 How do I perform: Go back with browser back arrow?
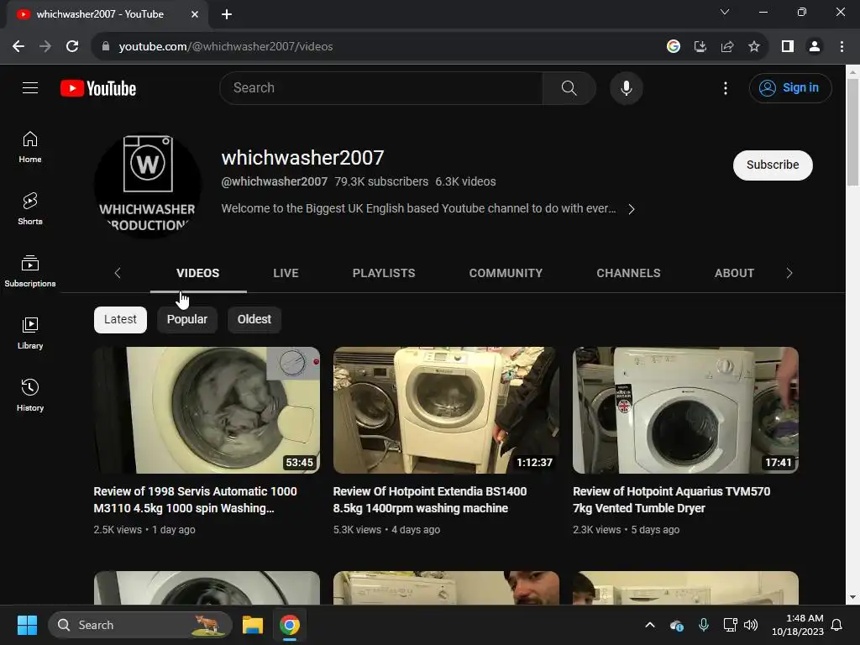coord(18,47)
